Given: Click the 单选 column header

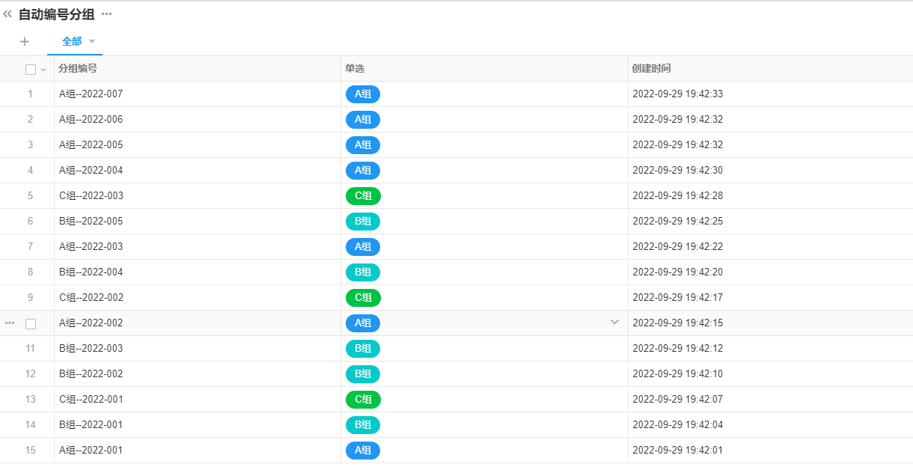Looking at the screenshot, I should pyautogui.click(x=355, y=69).
